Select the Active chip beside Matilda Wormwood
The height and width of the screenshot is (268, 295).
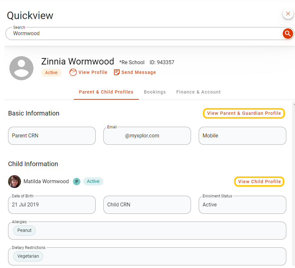click(93, 181)
